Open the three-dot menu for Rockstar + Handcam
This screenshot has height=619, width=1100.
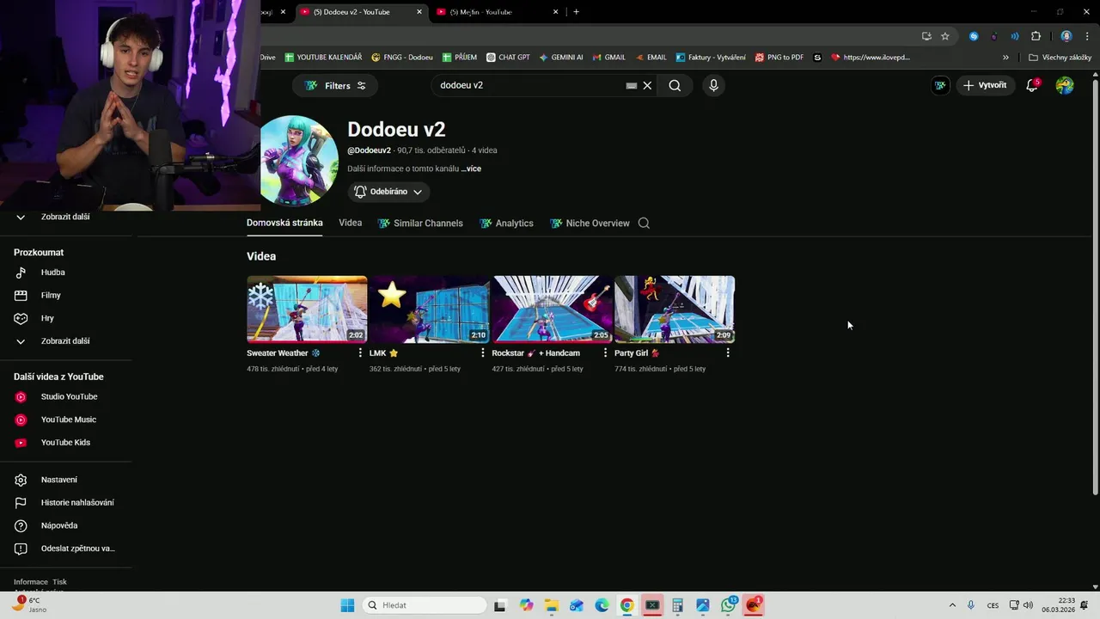point(605,352)
